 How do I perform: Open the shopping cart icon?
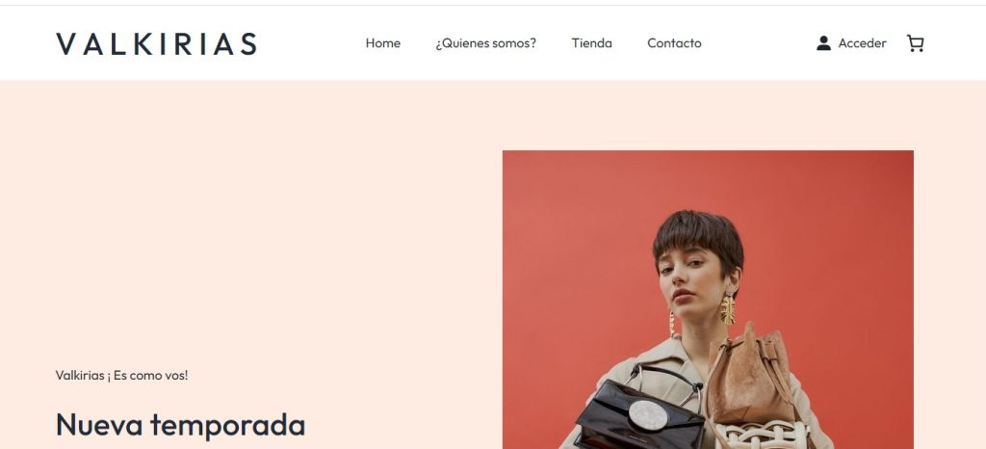click(915, 43)
